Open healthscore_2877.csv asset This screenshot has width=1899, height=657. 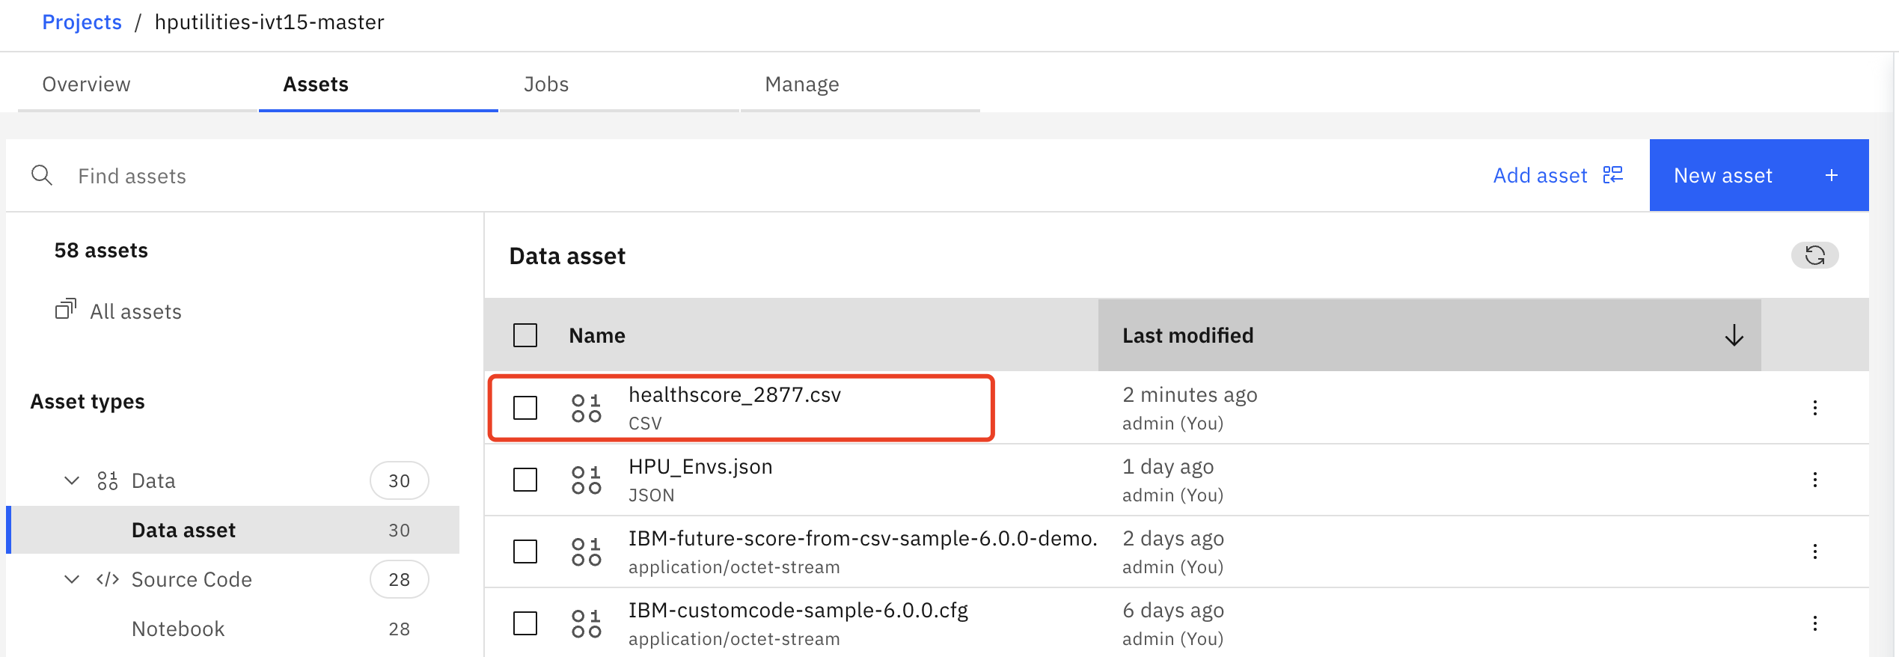point(734,394)
